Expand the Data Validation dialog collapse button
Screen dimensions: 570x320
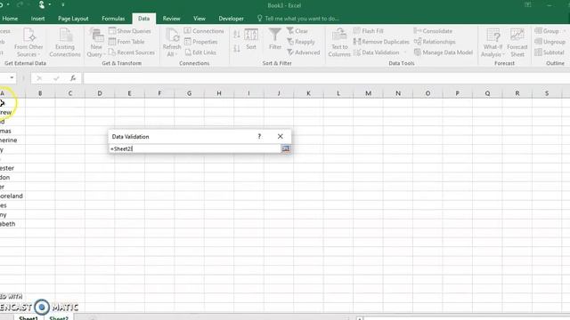pyautogui.click(x=286, y=148)
